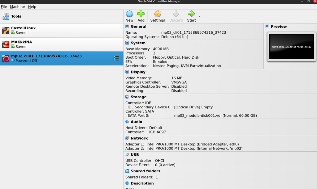Screen dimensions: 317x189
Task: Open the Display section header link
Action: 138,72
